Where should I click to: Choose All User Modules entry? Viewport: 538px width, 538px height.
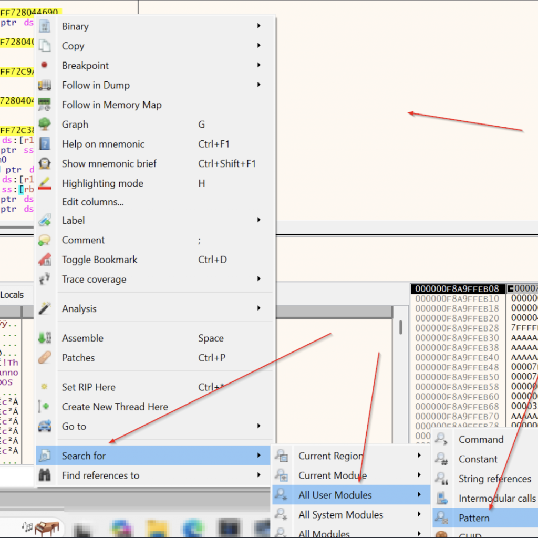[335, 495]
